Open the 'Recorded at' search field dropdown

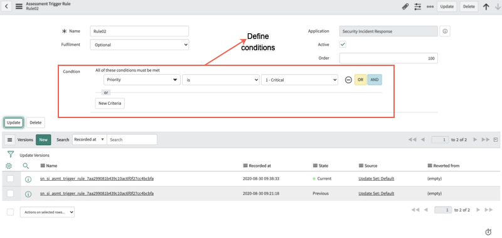(90, 139)
